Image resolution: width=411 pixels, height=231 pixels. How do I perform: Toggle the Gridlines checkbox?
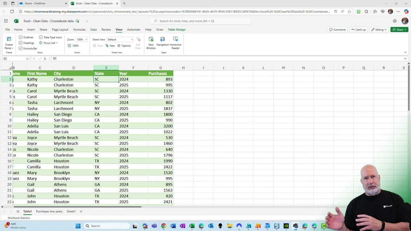click(21, 37)
